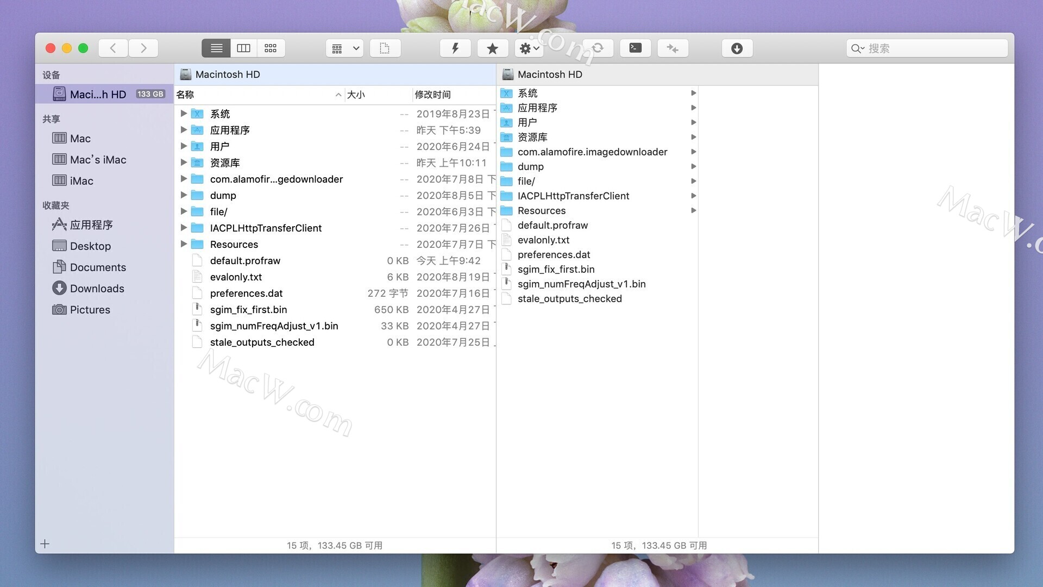This screenshot has width=1043, height=587.
Task: Click the 资源库 folder icon in right pane
Action: (x=507, y=137)
